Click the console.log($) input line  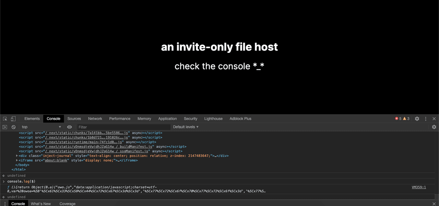click(21, 181)
